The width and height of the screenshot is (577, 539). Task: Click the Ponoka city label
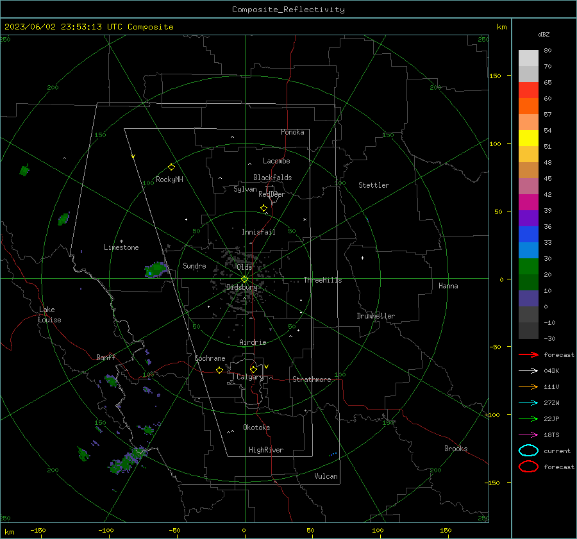(x=292, y=132)
